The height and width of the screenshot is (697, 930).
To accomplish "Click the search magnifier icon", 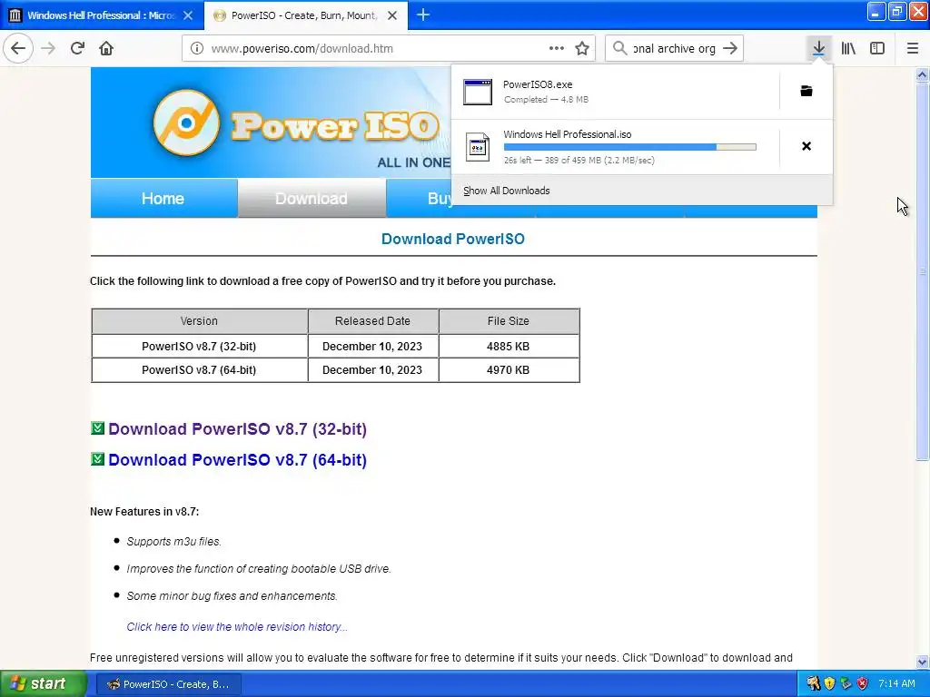I will [x=619, y=48].
